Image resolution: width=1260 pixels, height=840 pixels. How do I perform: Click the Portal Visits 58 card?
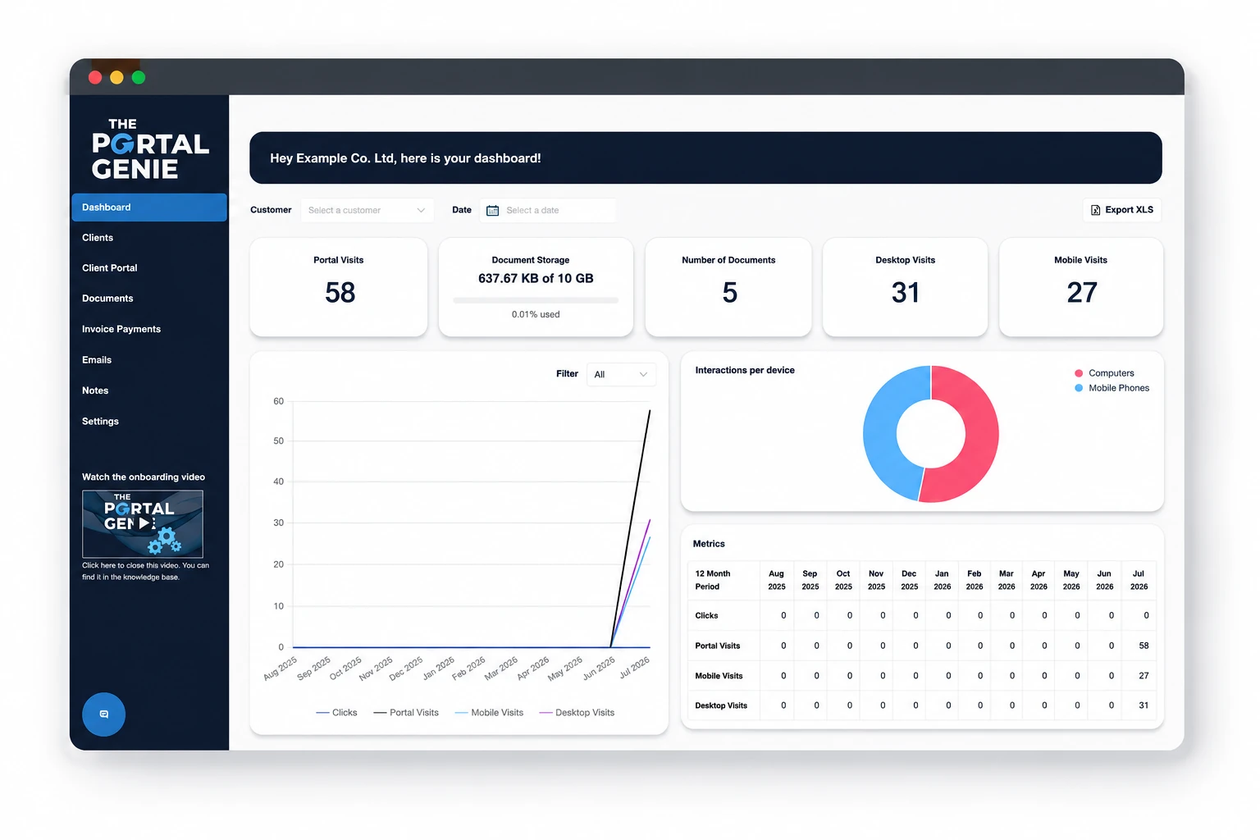point(339,287)
